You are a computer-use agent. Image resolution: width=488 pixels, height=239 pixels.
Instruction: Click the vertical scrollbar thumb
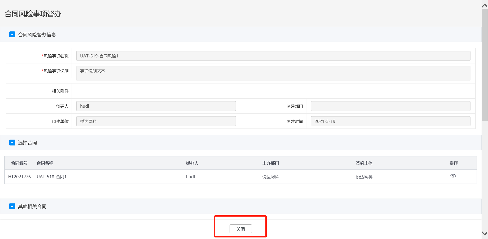pyautogui.click(x=484, y=64)
